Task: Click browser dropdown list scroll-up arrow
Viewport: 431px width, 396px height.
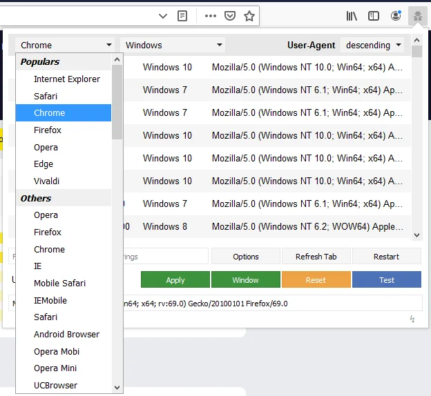Action: click(117, 59)
